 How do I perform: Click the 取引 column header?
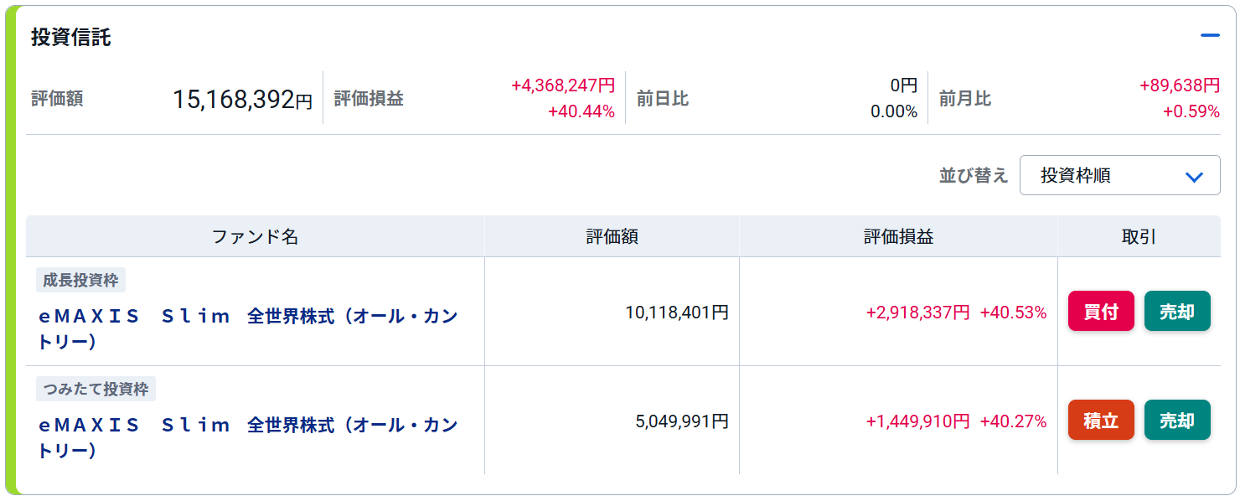tap(1139, 237)
